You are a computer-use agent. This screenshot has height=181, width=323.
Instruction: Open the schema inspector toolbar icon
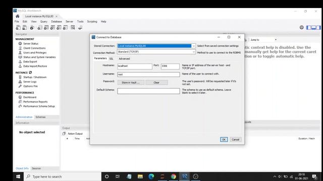click(x=32, y=28)
